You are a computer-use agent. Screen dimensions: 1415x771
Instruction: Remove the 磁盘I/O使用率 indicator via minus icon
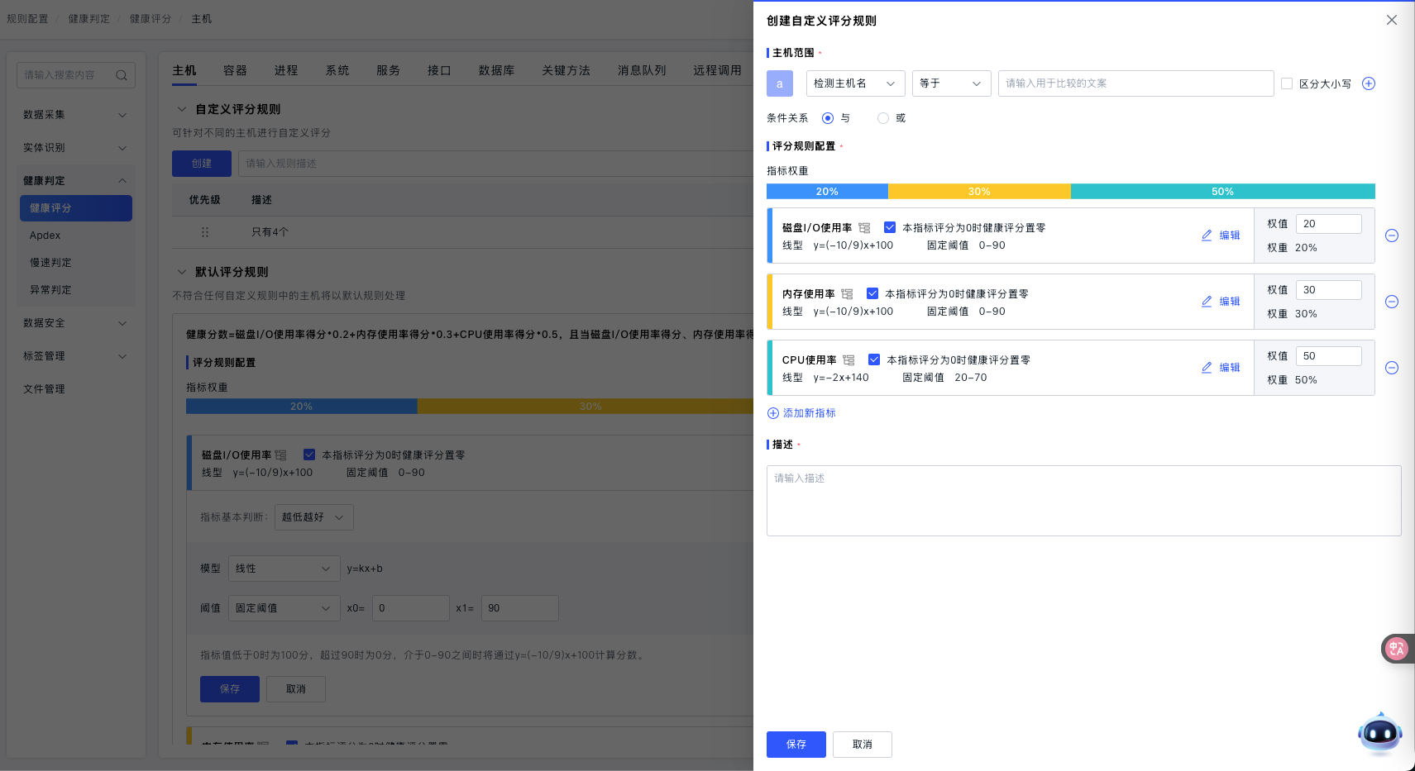(x=1392, y=236)
